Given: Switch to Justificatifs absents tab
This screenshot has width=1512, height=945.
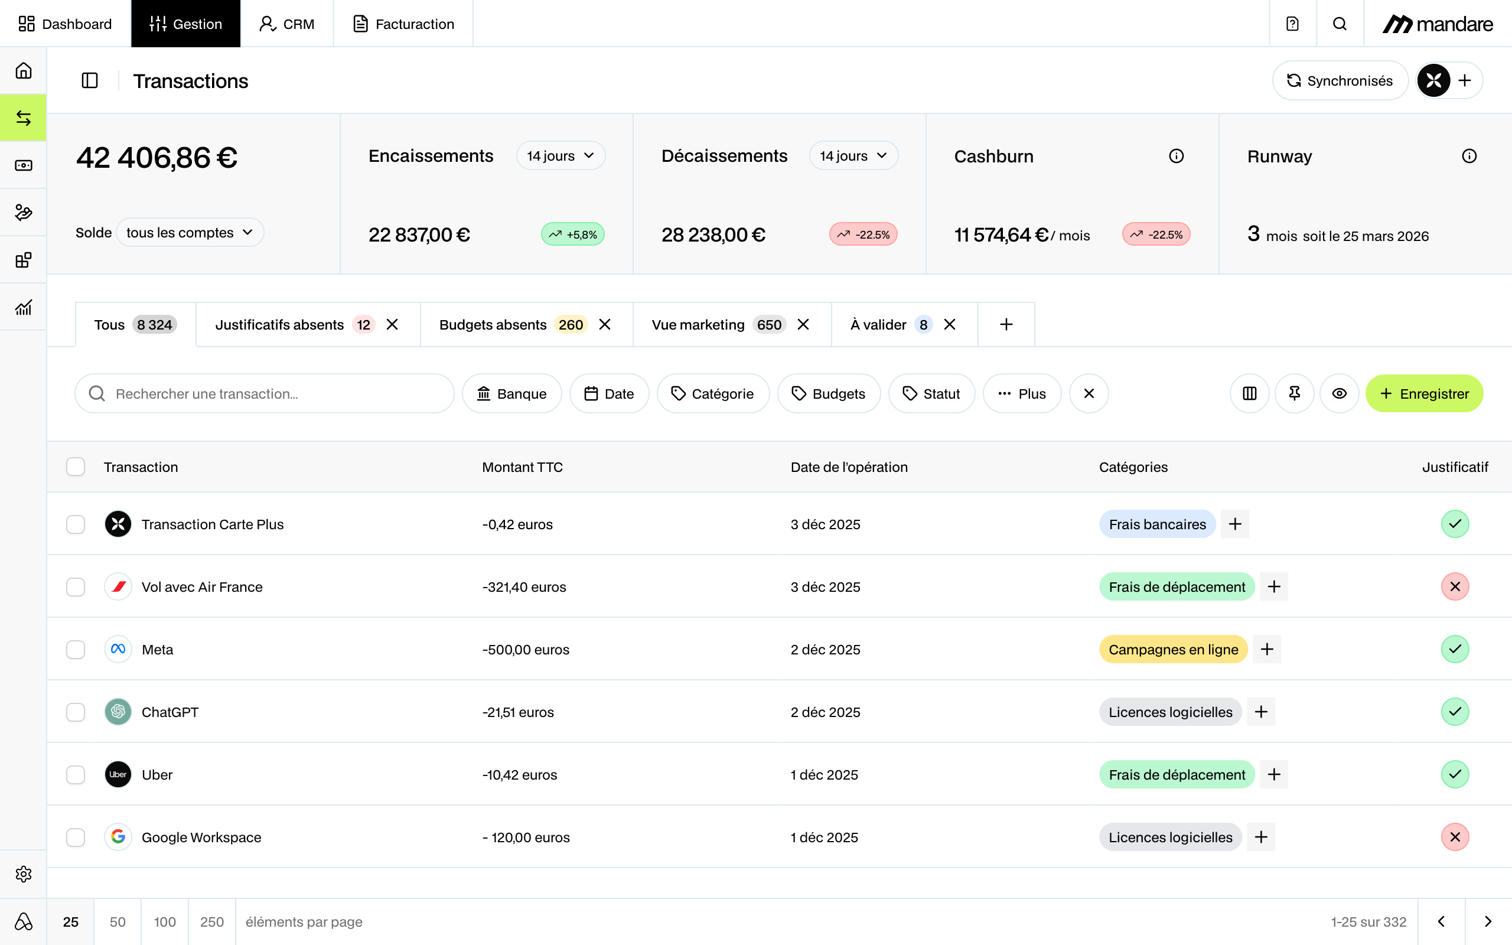Looking at the screenshot, I should (279, 325).
